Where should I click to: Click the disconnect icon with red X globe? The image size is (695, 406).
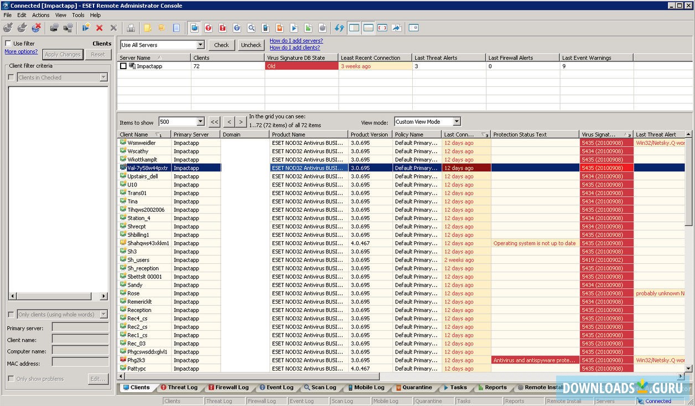coord(37,28)
